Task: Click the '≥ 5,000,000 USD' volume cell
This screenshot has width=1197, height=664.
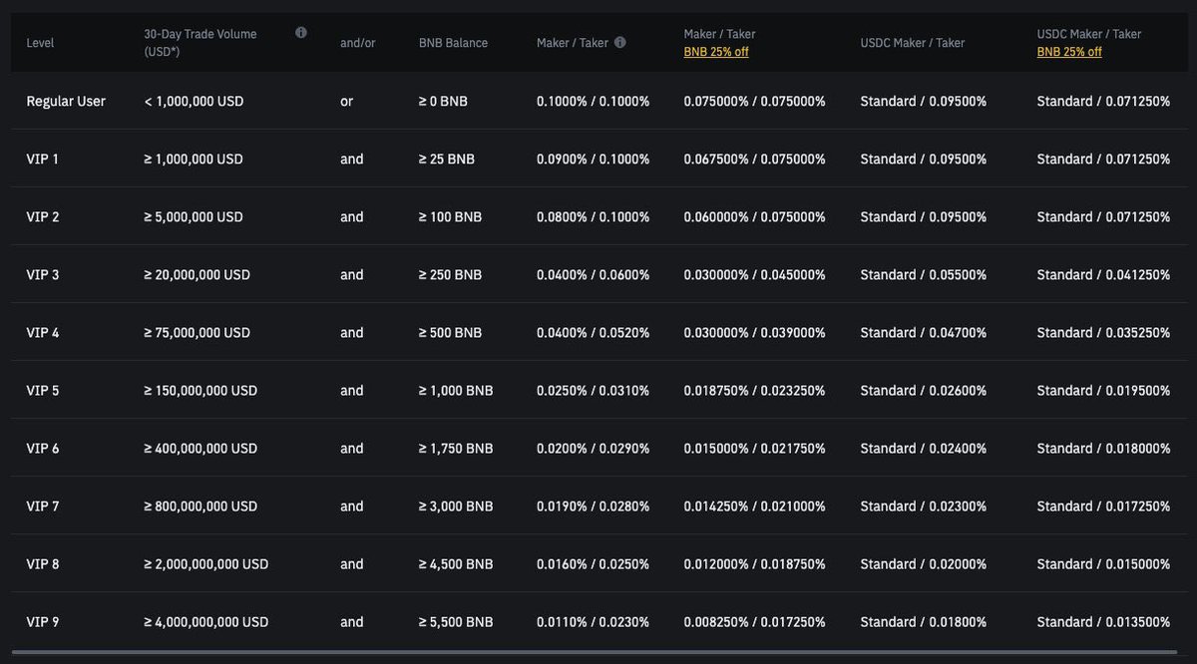Action: 194,216
